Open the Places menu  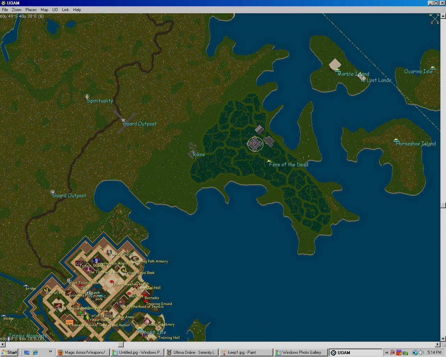[x=31, y=10]
